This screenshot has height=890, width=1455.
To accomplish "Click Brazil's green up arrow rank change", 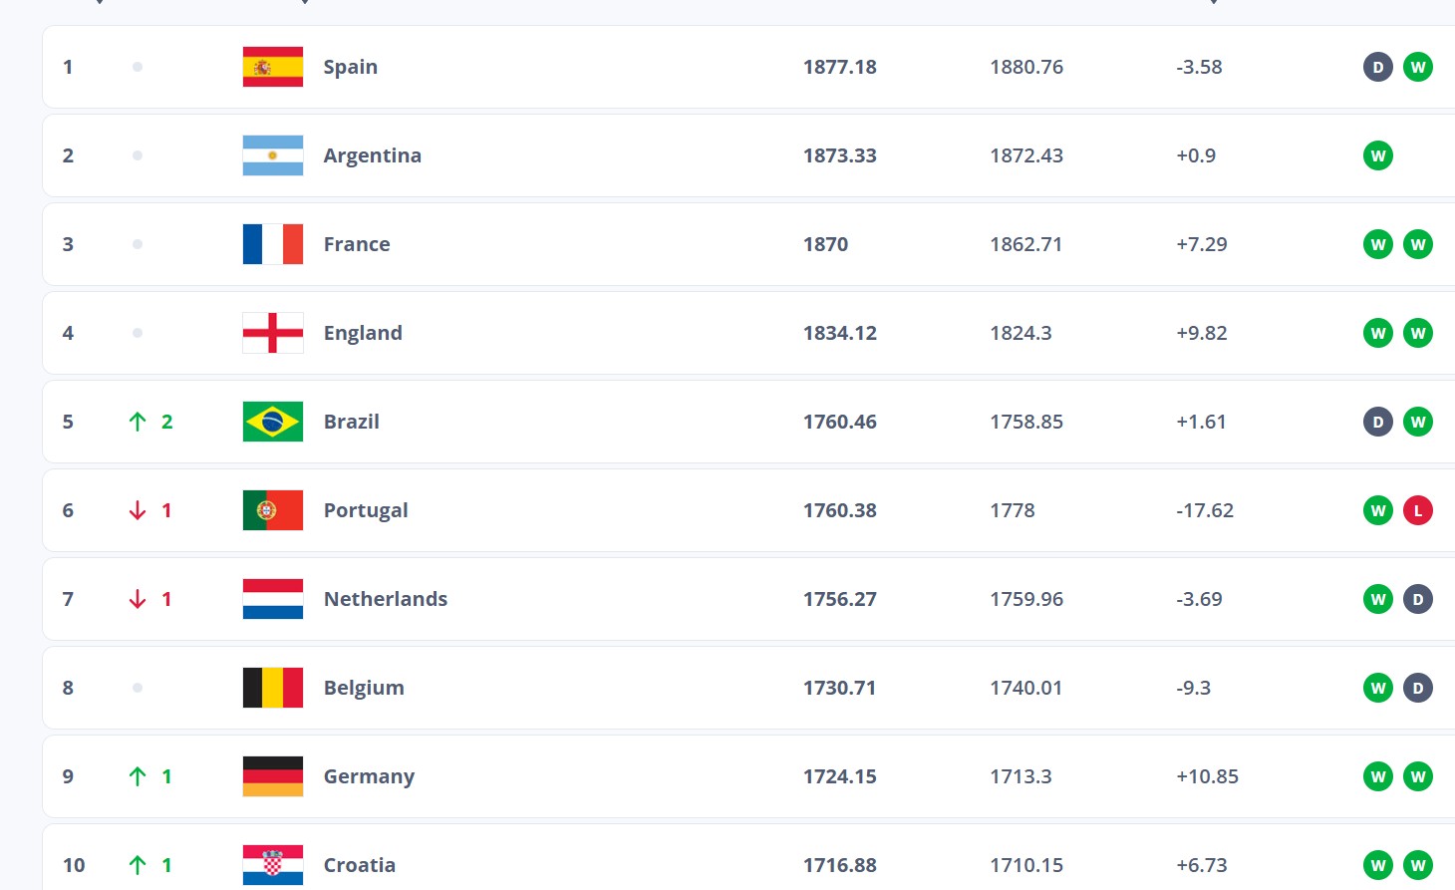I will click(138, 422).
